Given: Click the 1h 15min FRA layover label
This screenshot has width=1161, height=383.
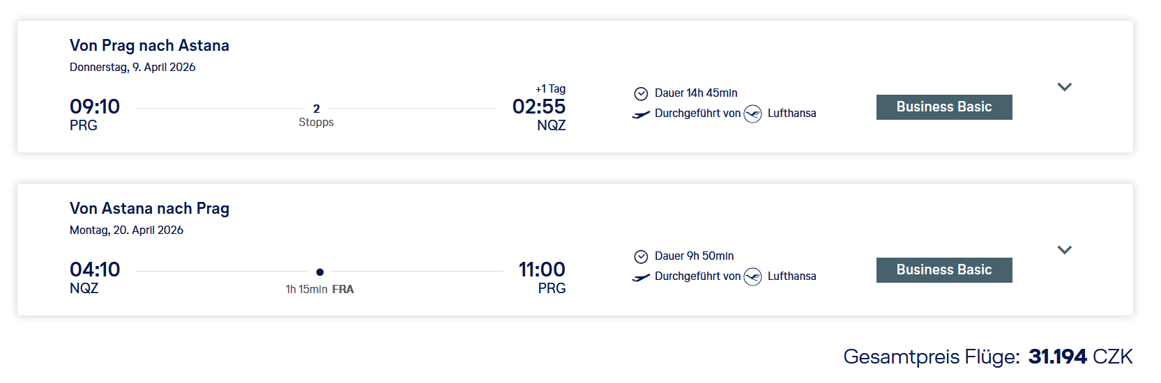Looking at the screenshot, I should point(319,289).
